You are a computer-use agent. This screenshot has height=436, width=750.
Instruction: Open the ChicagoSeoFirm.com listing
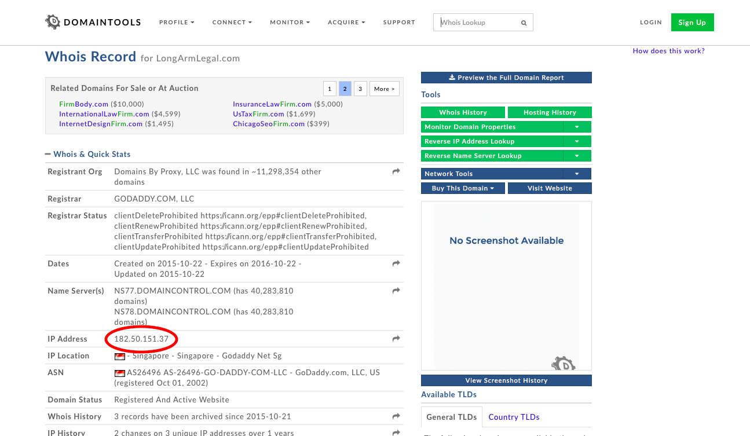tap(269, 124)
